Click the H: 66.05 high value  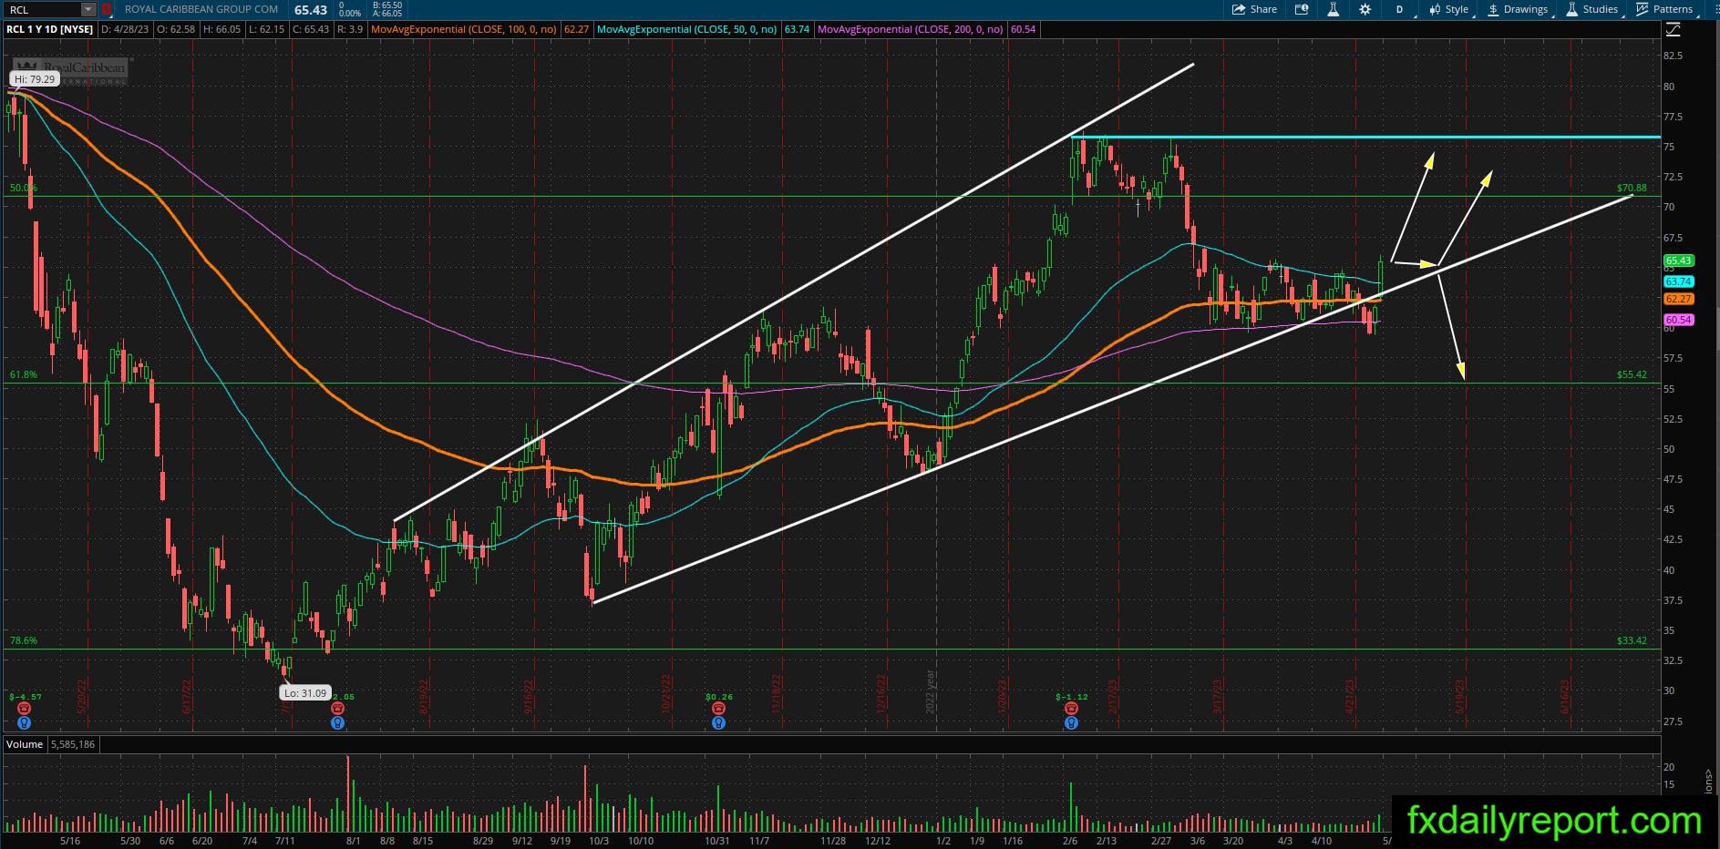[221, 29]
